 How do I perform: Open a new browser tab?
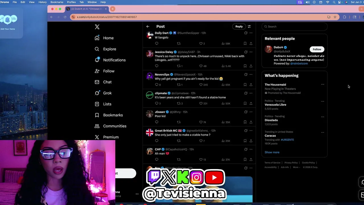point(113,9)
